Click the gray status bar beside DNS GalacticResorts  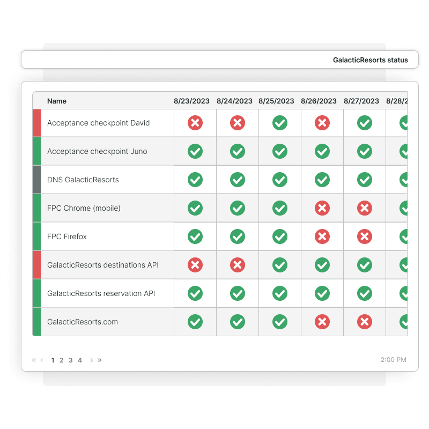tap(36, 180)
